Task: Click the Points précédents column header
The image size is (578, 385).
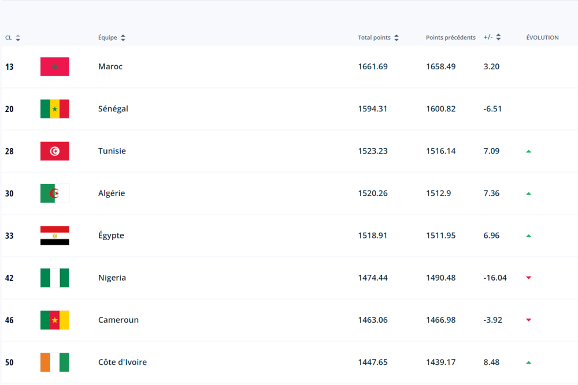Action: pyautogui.click(x=450, y=38)
